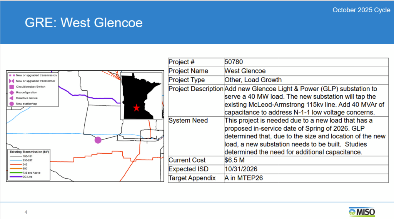The image size is (394, 219).
Task: Click the Expected ISD date 10/31/2026
Action: pos(240,169)
